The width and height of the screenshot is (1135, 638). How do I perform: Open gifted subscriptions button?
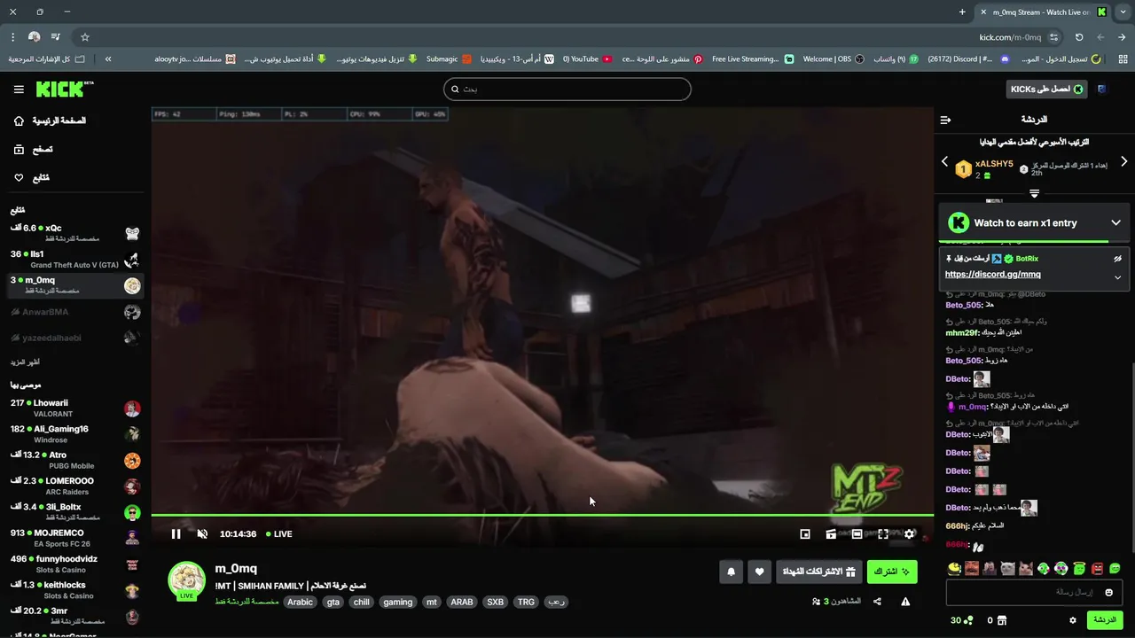[818, 572]
